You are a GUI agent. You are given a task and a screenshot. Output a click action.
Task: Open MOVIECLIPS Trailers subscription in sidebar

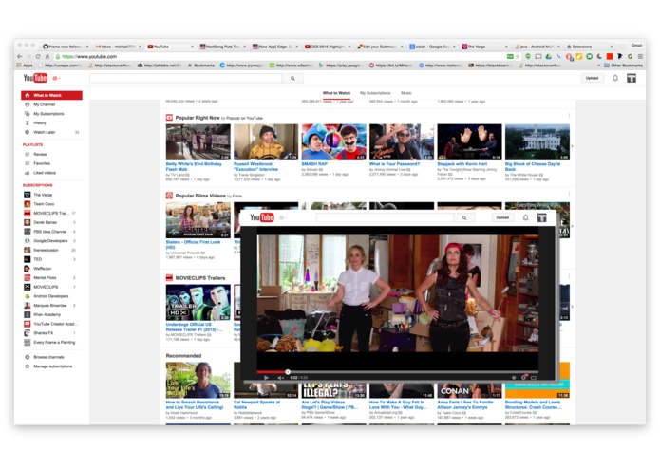[x=51, y=214]
